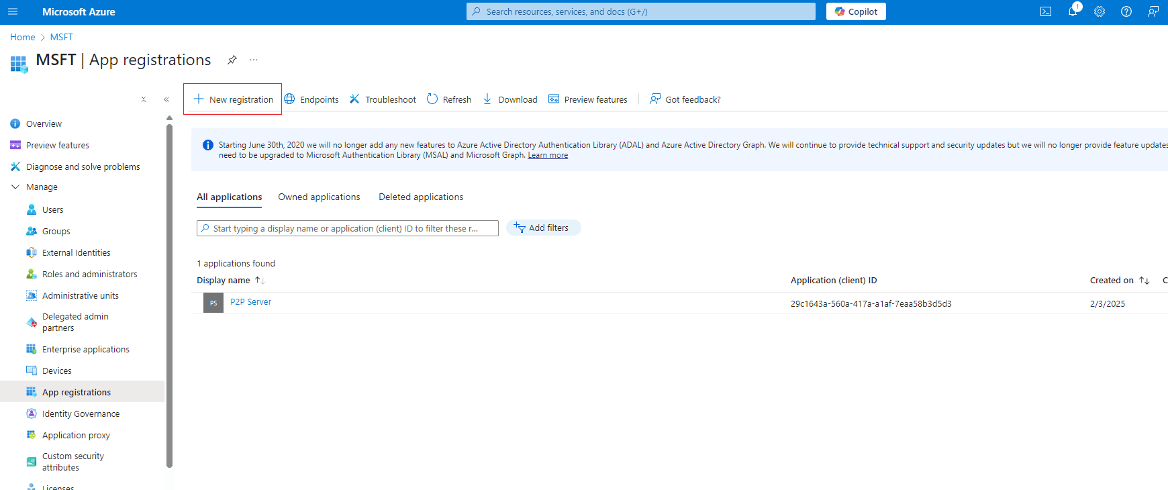Screen dimensions: 1168x490
Task: Click Add filters
Action: (543, 228)
